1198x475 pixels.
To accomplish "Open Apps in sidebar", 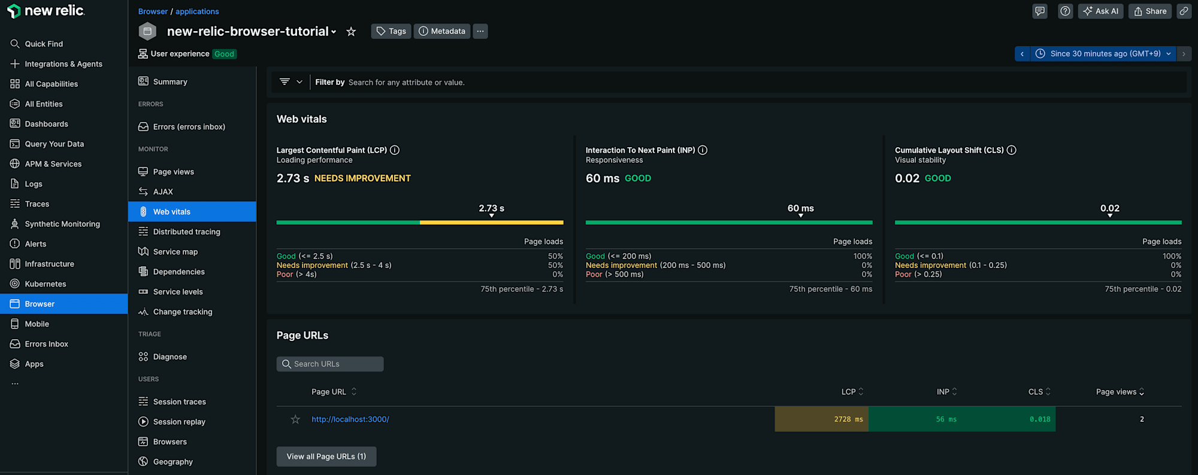I will tap(64, 364).
